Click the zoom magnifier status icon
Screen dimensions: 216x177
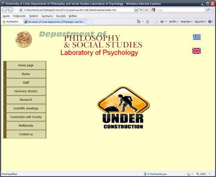(198, 174)
